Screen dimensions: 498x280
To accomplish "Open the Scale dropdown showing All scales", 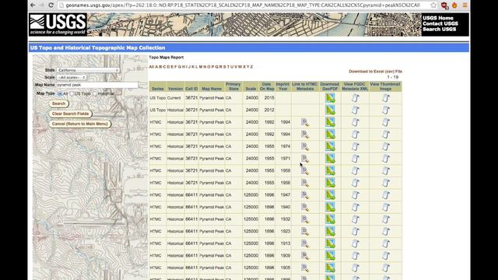I will point(72,78).
